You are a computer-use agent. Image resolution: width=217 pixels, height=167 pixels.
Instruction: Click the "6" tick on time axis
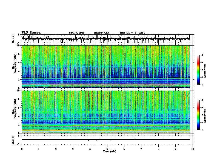click(x=124, y=149)
